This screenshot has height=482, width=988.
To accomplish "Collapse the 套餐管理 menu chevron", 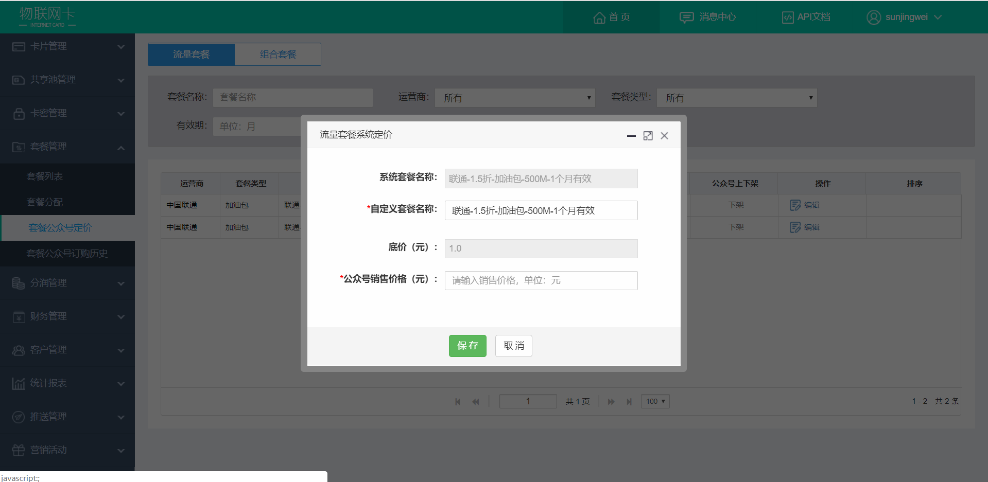I will (121, 148).
